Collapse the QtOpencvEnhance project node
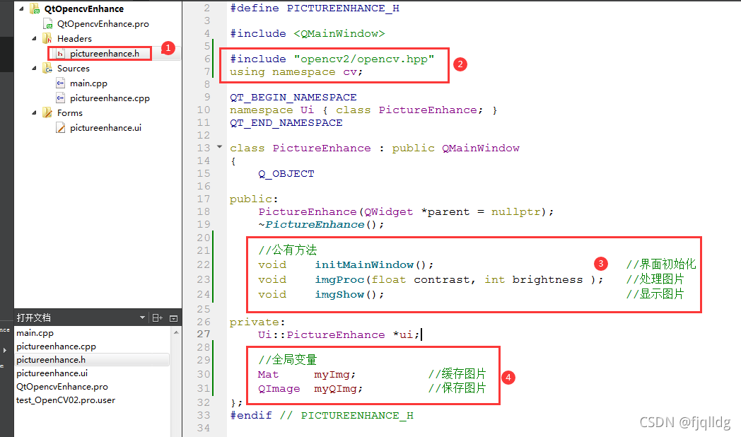 pyautogui.click(x=21, y=8)
